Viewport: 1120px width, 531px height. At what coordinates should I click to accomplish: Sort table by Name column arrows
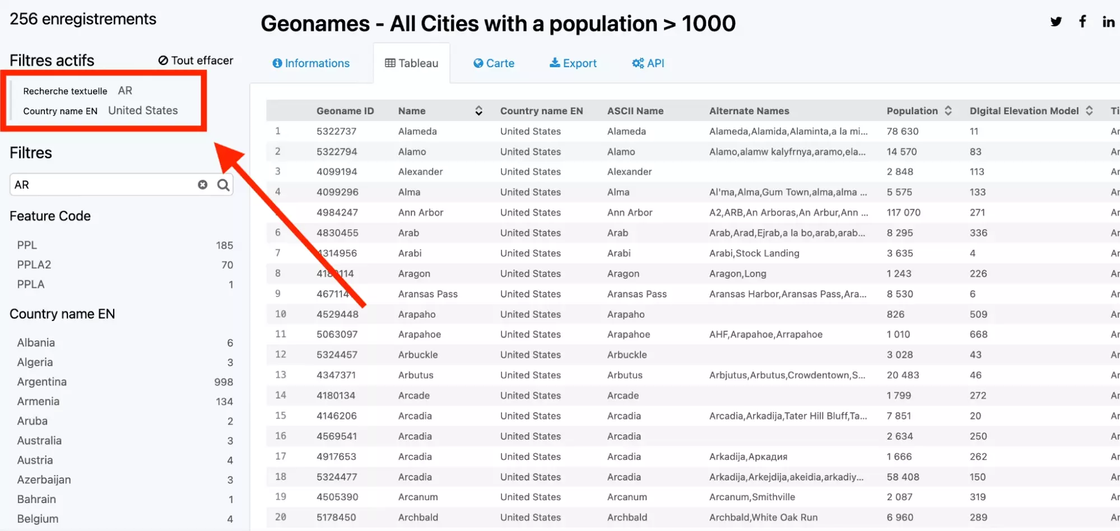[478, 111]
